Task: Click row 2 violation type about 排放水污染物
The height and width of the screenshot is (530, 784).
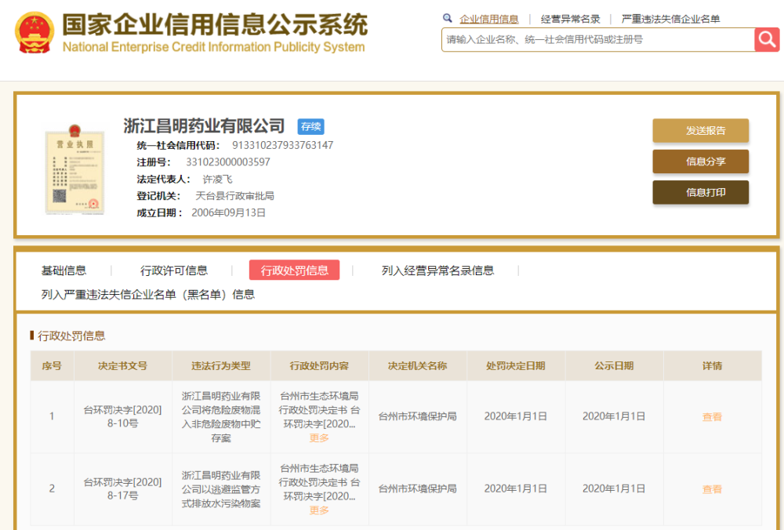Action: pos(221,489)
